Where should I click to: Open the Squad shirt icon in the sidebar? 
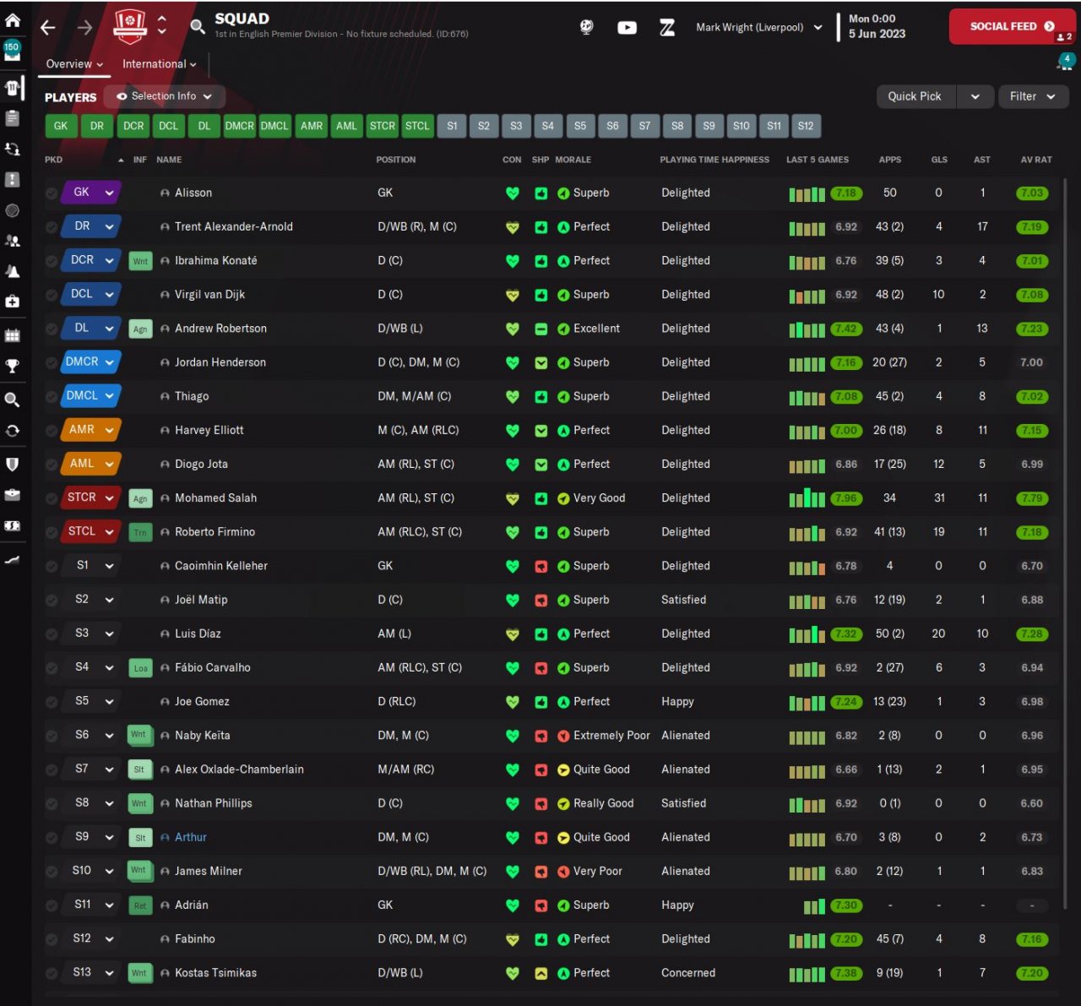[x=13, y=87]
